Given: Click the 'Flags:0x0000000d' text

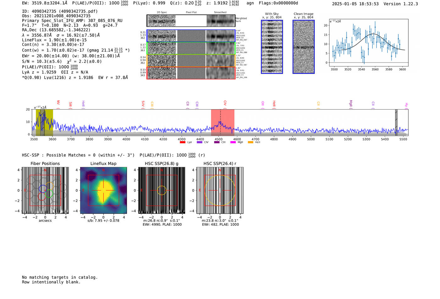Looking at the screenshot, I should pyautogui.click(x=278, y=3).
